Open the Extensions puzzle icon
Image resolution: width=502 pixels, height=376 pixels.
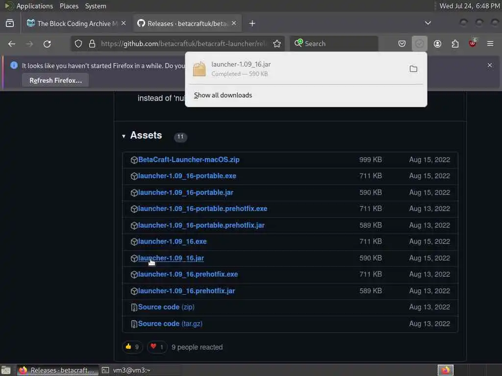455,44
